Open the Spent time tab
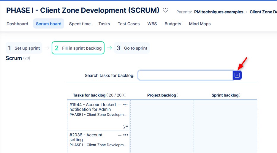This screenshot has height=153, width=277. 80,24
